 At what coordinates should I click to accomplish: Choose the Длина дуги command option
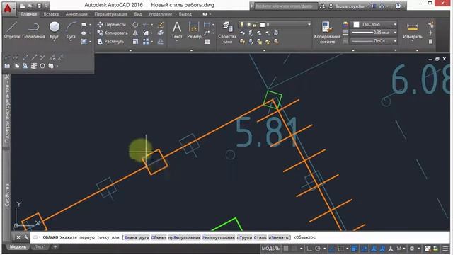[x=137, y=237]
